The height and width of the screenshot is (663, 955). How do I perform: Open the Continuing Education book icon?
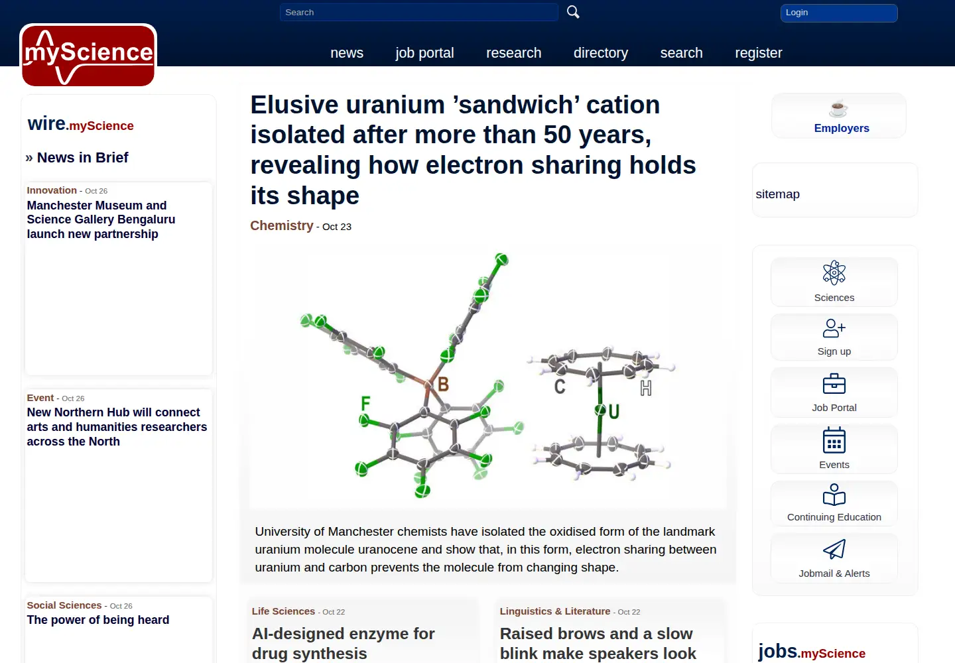point(834,495)
